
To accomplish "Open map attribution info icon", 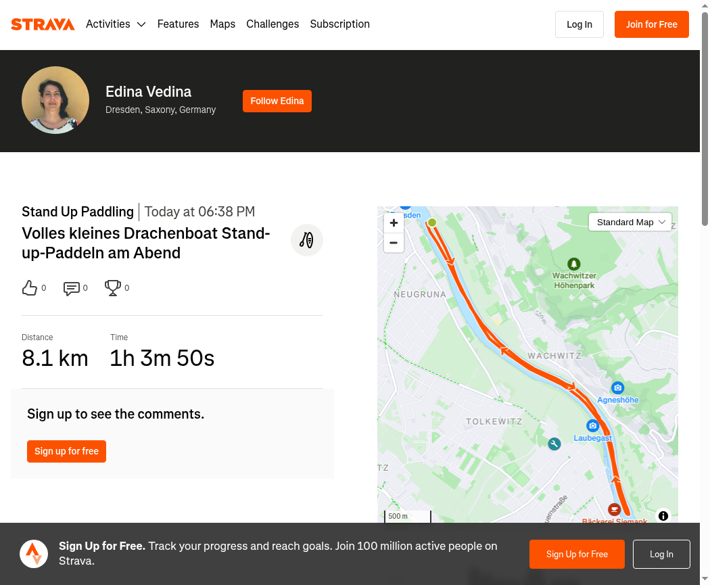I will (663, 516).
